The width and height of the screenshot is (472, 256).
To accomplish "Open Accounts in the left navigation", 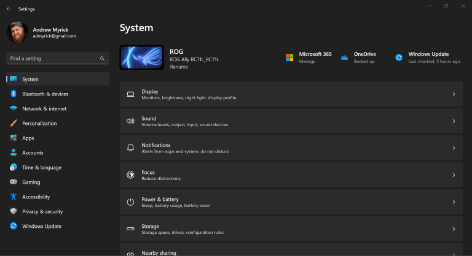I will [33, 152].
